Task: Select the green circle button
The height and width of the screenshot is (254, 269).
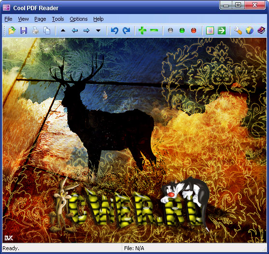Action: 182,30
